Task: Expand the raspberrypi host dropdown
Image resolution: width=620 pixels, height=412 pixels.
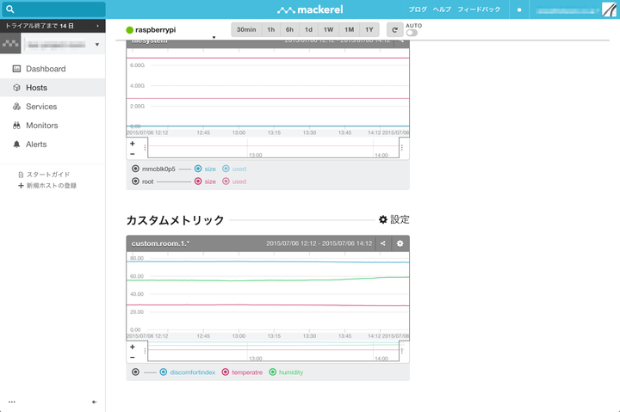Action: (x=214, y=38)
